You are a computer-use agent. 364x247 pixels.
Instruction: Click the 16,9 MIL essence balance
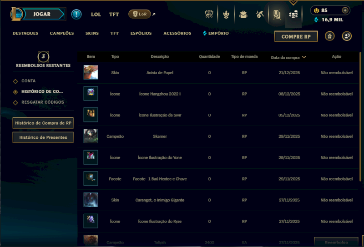(332, 20)
